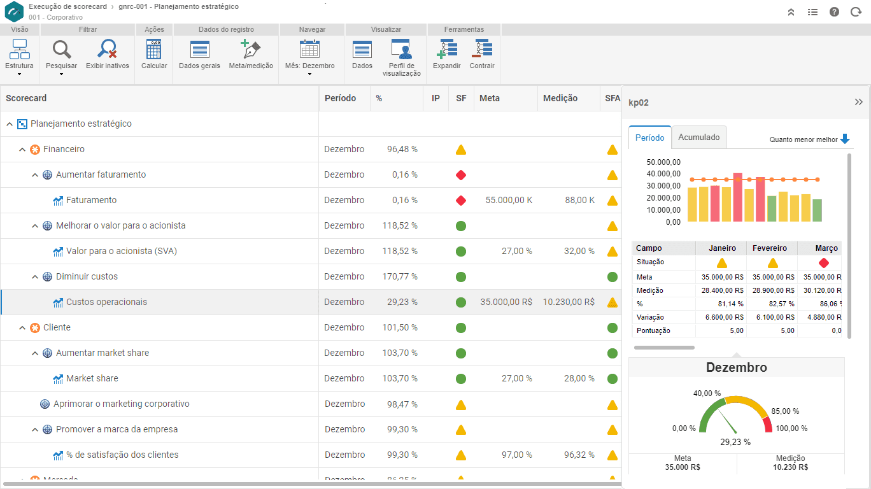Click the Fevereiro column header in panel table
The height and width of the screenshot is (489, 871).
tap(772, 248)
